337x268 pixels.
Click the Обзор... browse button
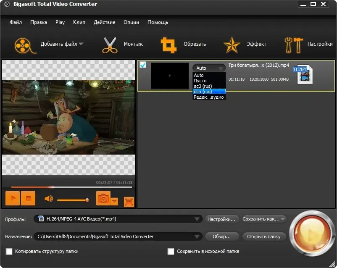[x=222, y=236]
